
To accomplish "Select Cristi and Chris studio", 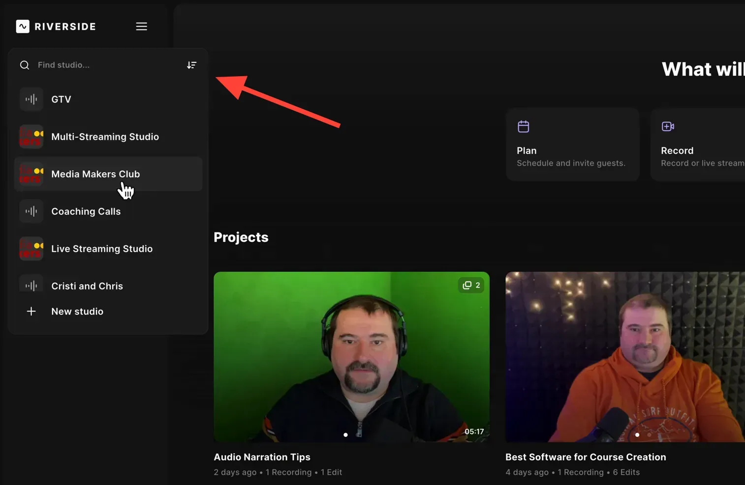I will (x=108, y=285).
